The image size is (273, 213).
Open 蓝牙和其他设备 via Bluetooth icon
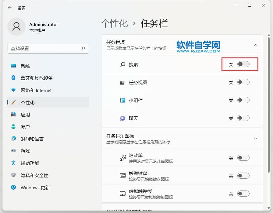13,78
